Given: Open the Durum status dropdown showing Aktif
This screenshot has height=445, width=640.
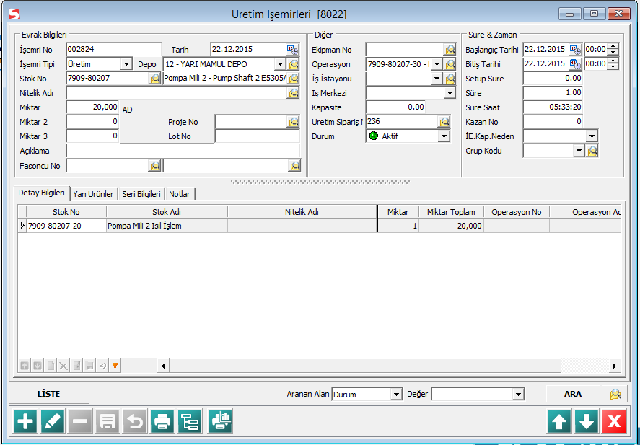Looking at the screenshot, I should [444, 136].
